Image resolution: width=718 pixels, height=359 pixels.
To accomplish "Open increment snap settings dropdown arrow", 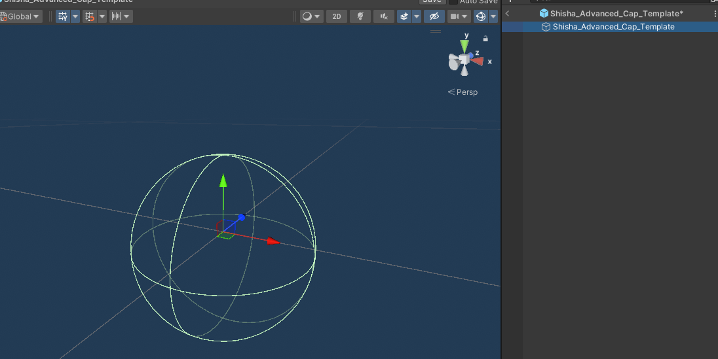I will pos(127,16).
